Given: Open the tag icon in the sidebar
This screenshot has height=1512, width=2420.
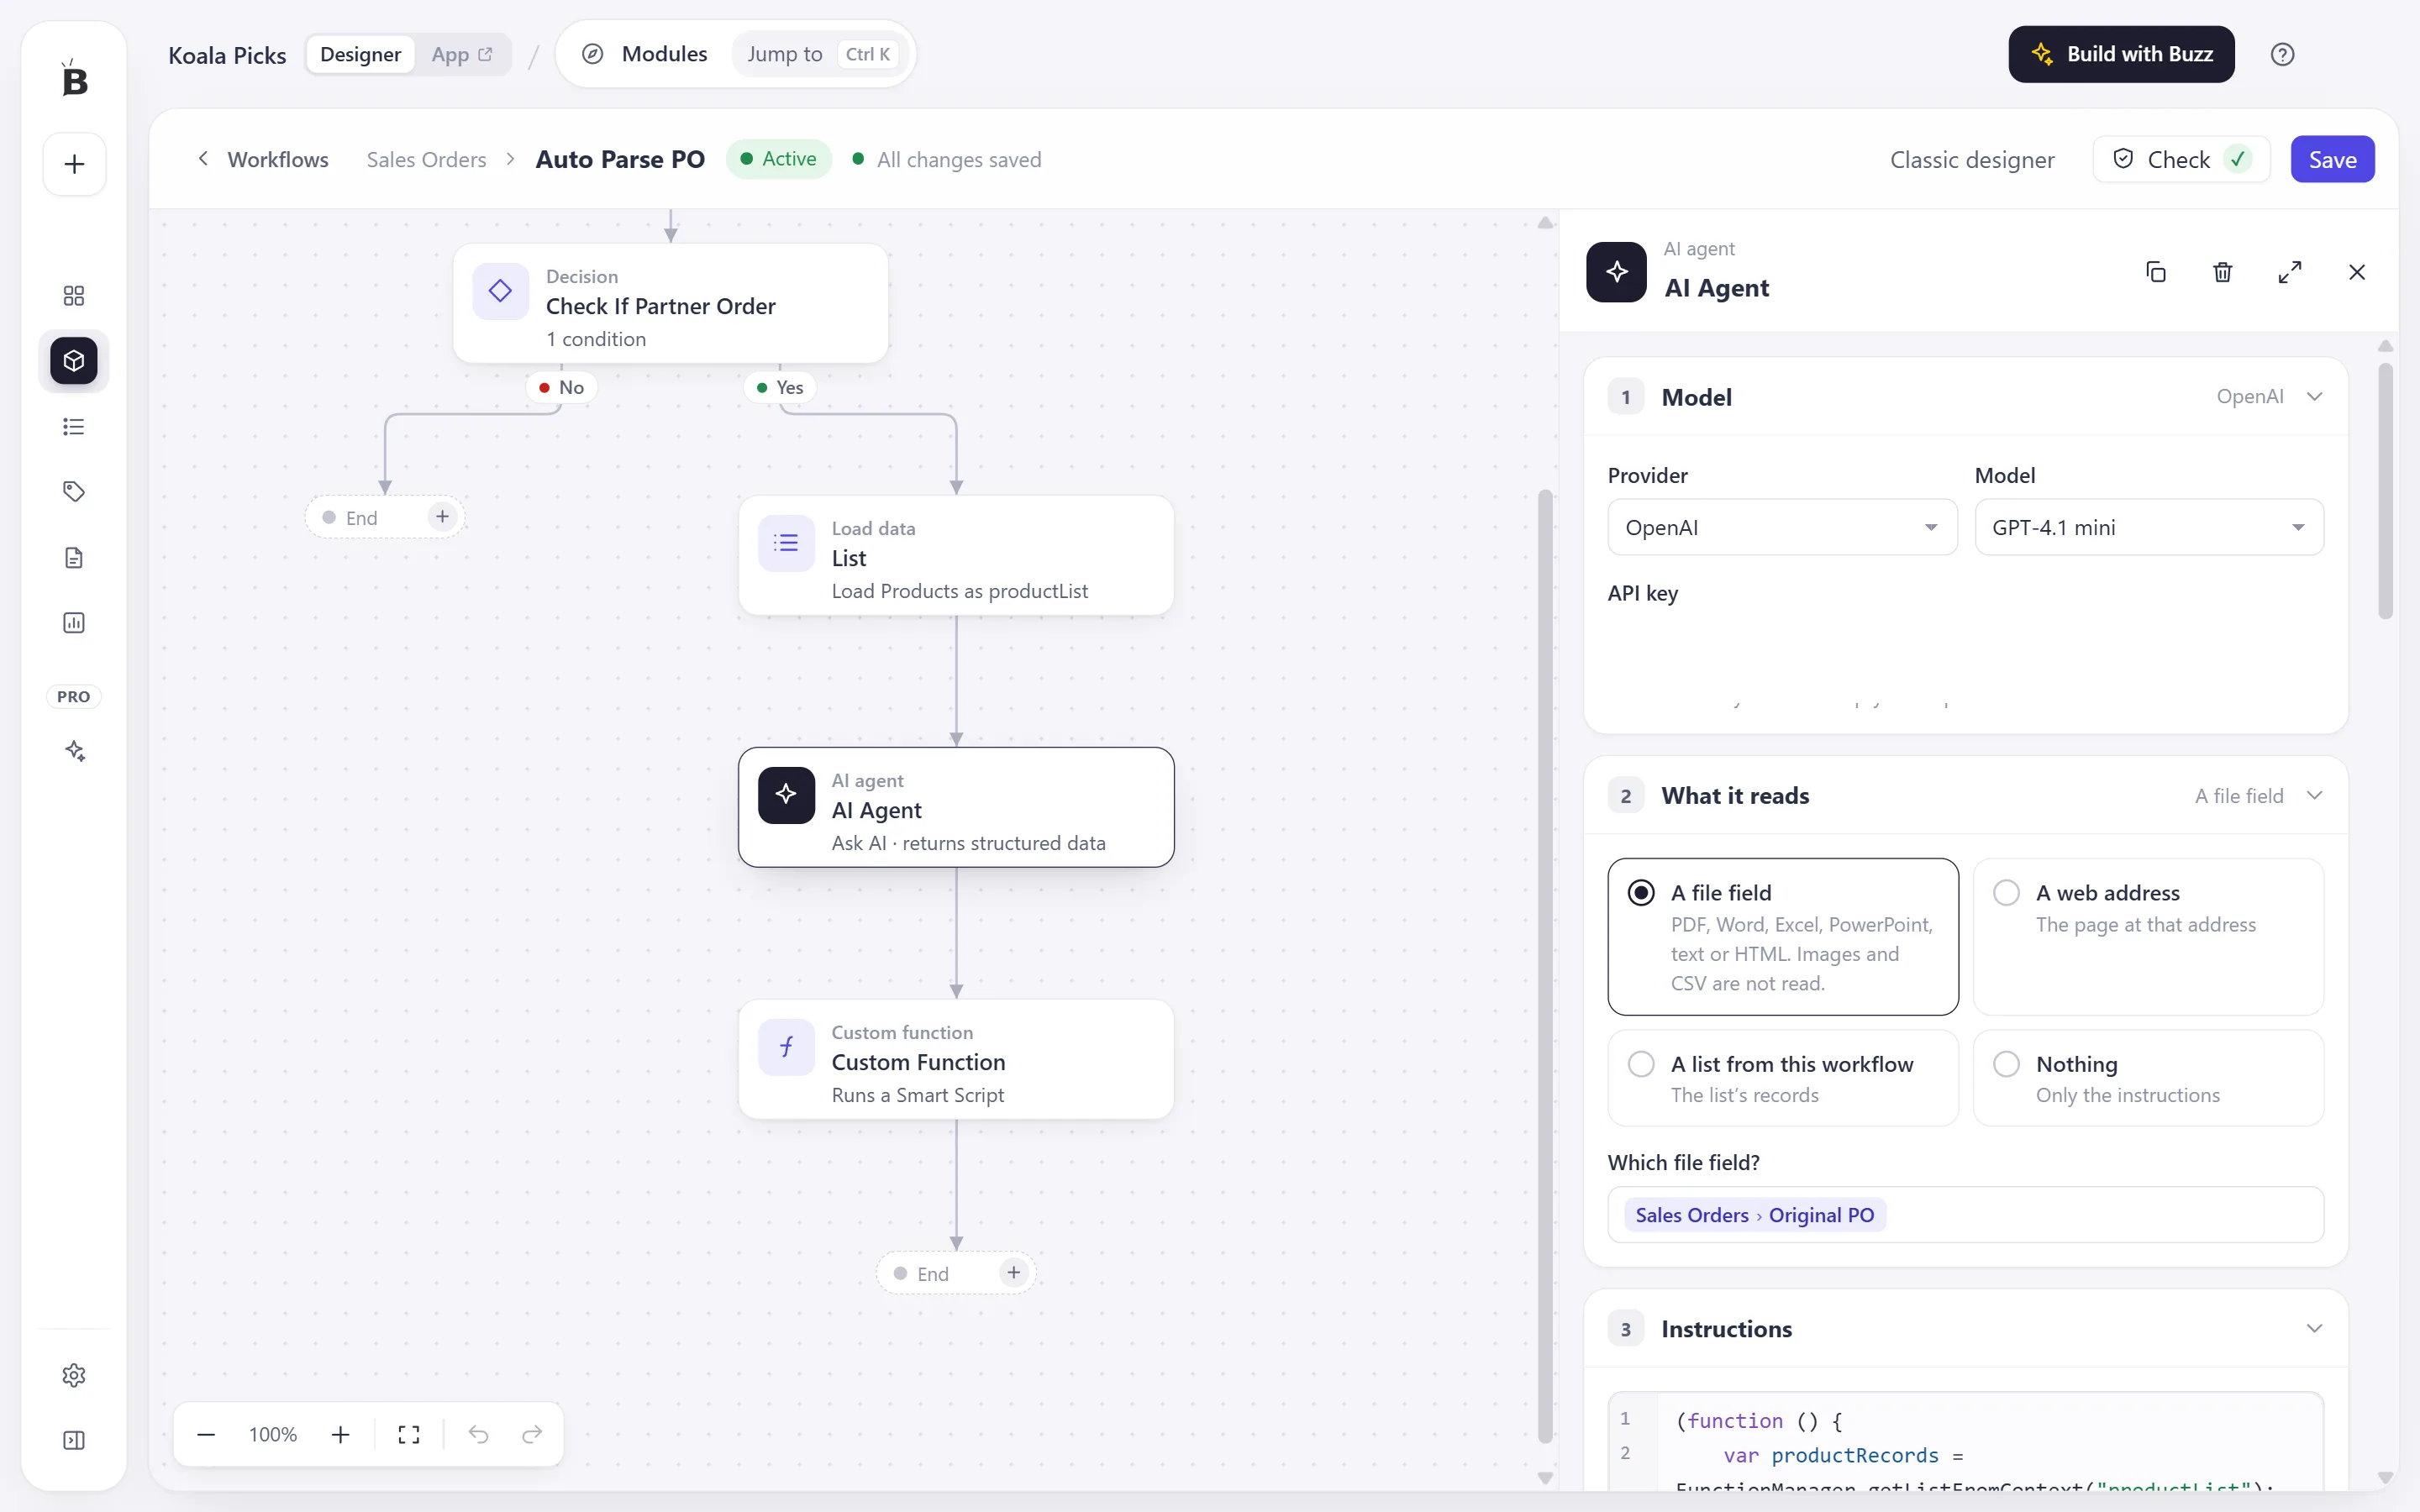Looking at the screenshot, I should (x=74, y=491).
